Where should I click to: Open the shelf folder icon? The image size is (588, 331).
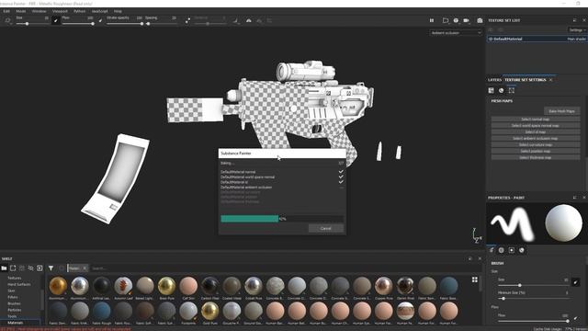point(4,268)
